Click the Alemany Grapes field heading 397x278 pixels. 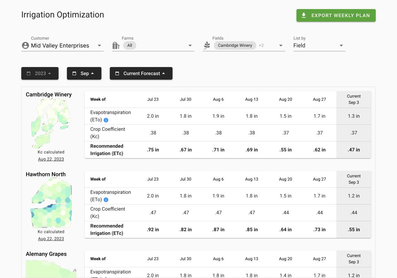coord(46,254)
